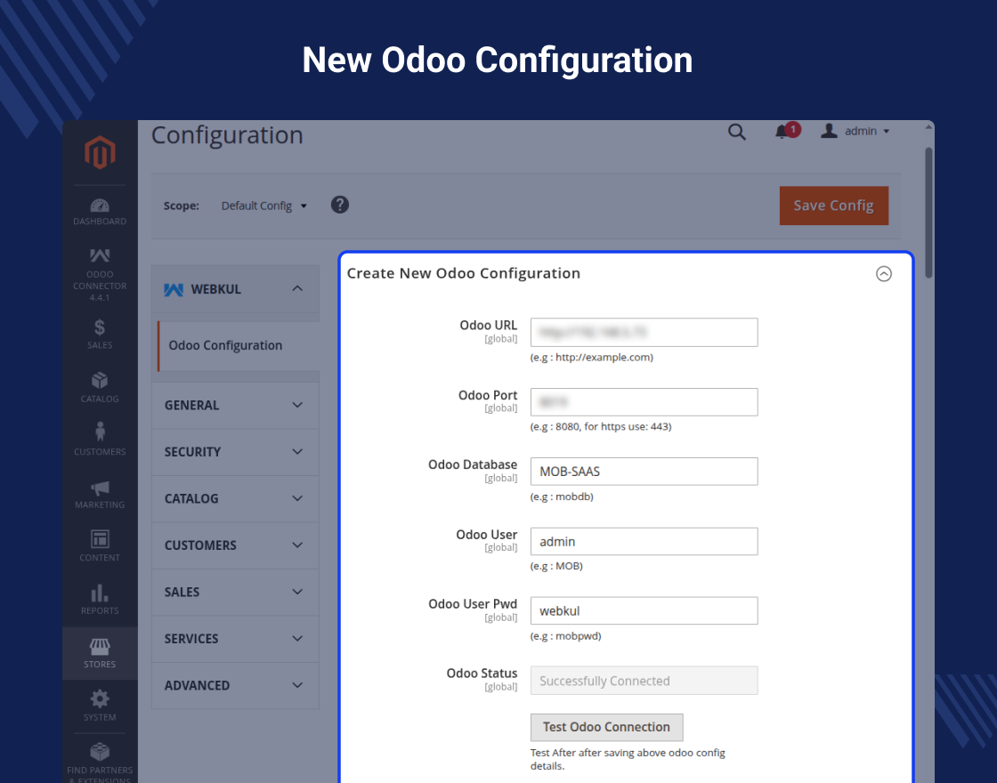Open the System gear menu

[100, 706]
